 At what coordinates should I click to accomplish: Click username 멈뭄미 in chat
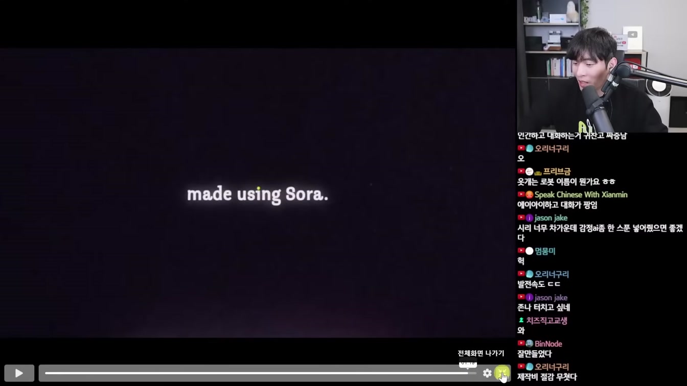click(545, 251)
